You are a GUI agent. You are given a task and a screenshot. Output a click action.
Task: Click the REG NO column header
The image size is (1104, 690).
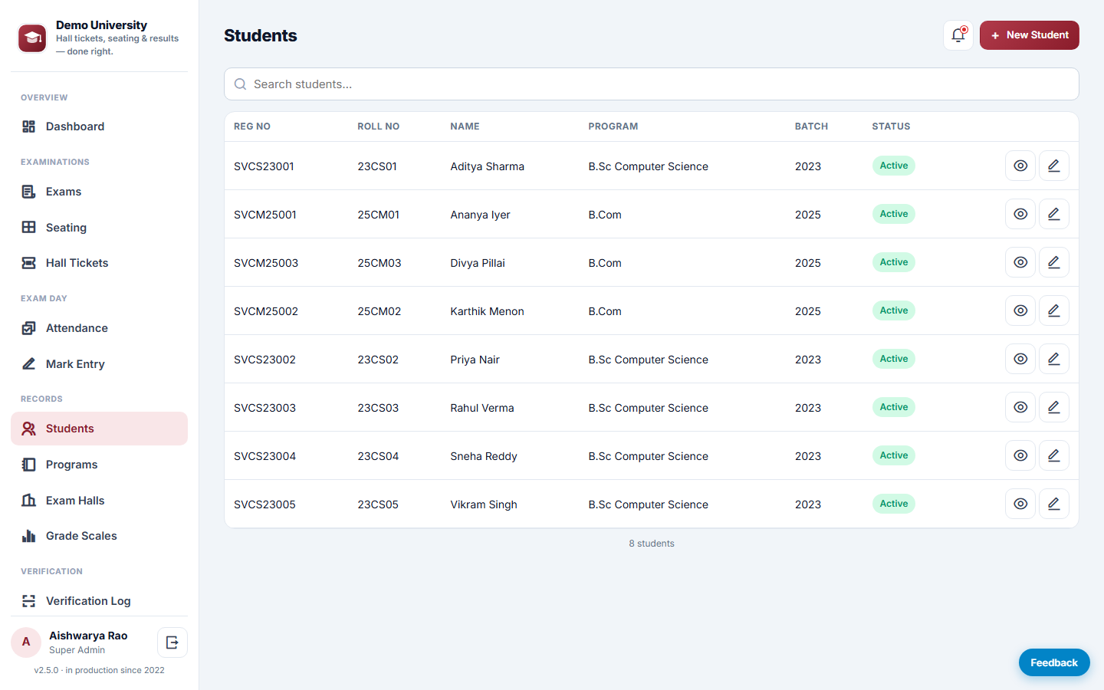(x=252, y=127)
